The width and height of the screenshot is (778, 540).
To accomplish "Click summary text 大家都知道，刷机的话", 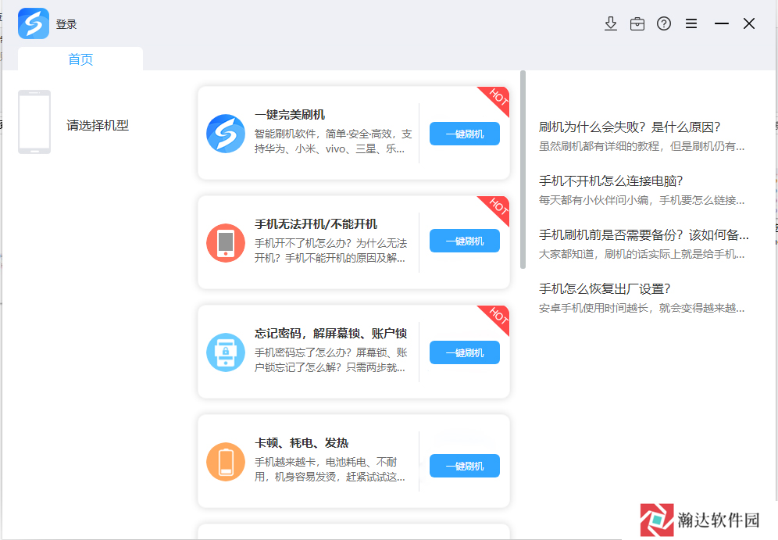I will [x=641, y=254].
